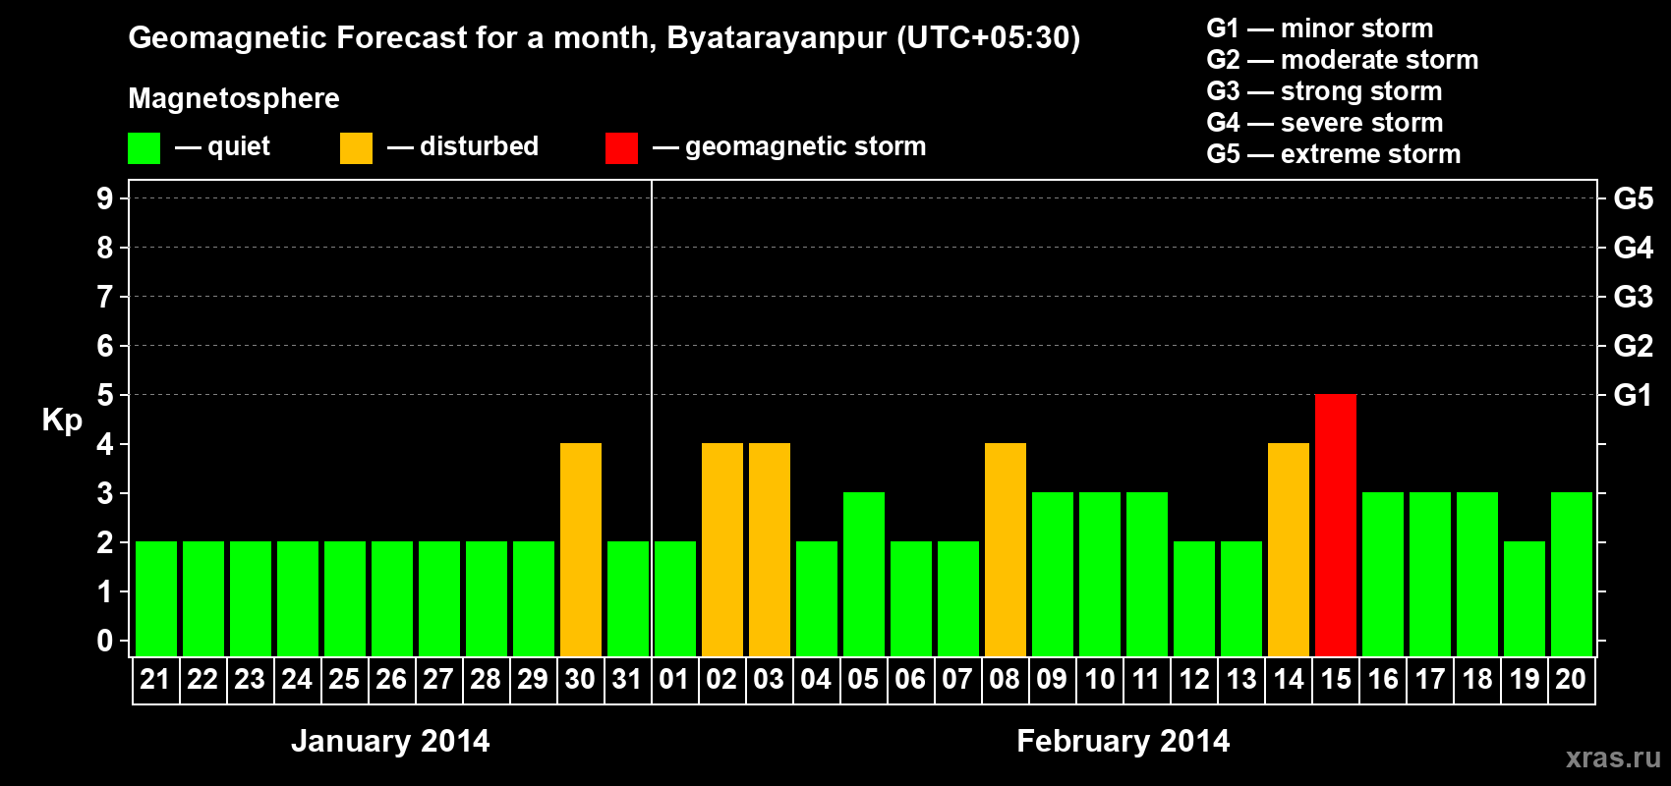This screenshot has height=786, width=1671.
Task: Click the green bar for January 21
Action: pyautogui.click(x=156, y=598)
